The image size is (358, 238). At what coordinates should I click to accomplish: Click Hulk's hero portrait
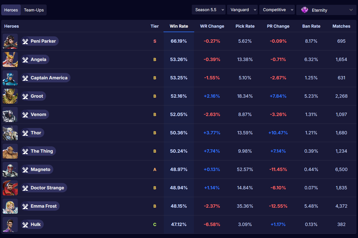pyautogui.click(x=10, y=224)
